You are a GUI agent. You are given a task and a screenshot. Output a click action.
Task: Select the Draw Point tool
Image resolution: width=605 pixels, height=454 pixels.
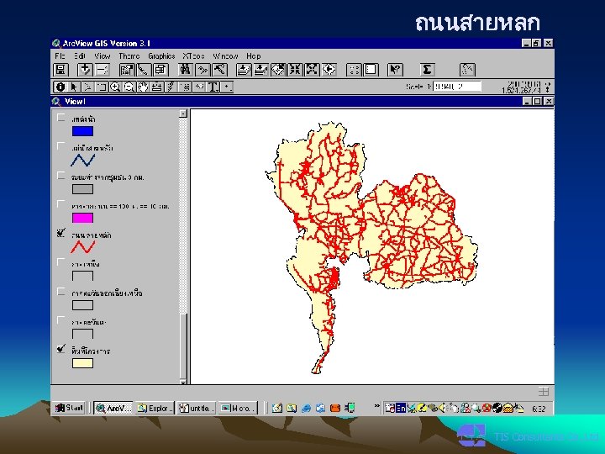tap(227, 87)
